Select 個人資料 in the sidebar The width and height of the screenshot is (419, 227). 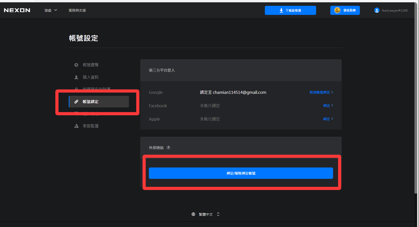coord(90,77)
